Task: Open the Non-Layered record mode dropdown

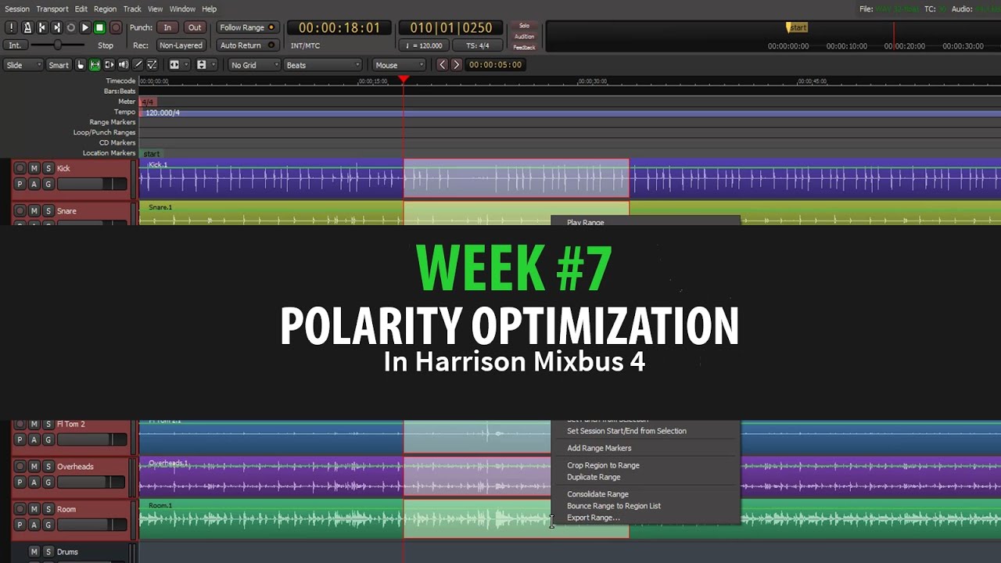Action: pyautogui.click(x=181, y=45)
